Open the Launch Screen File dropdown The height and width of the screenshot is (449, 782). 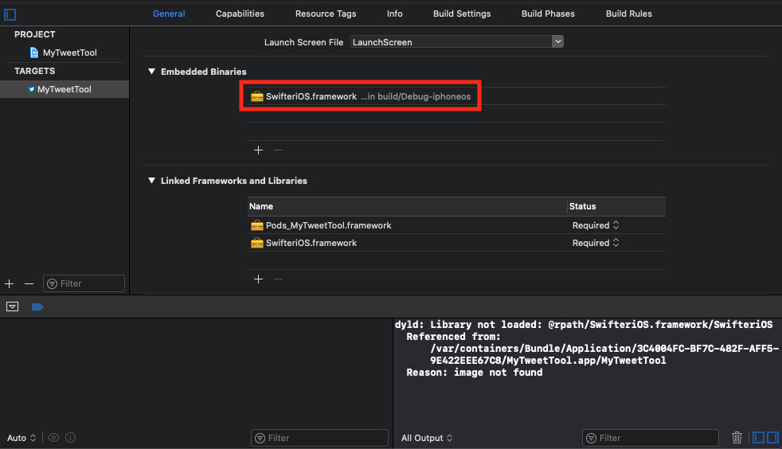(x=557, y=41)
